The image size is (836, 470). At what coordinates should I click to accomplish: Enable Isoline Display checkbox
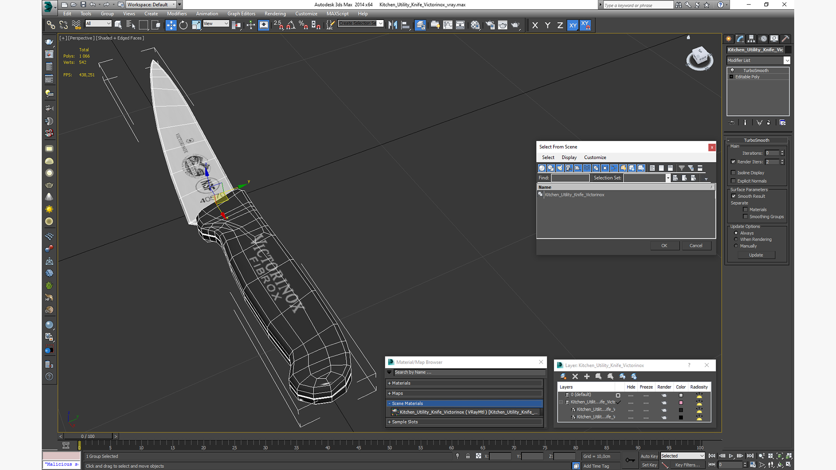[x=733, y=173]
